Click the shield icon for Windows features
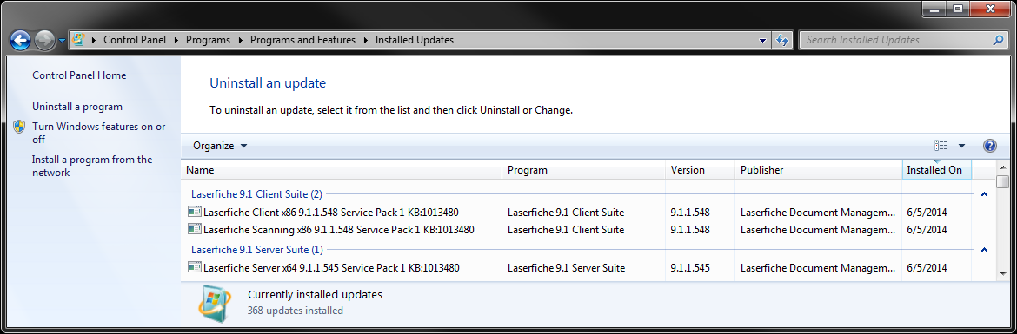Viewport: 1017px width, 334px height. point(19,126)
